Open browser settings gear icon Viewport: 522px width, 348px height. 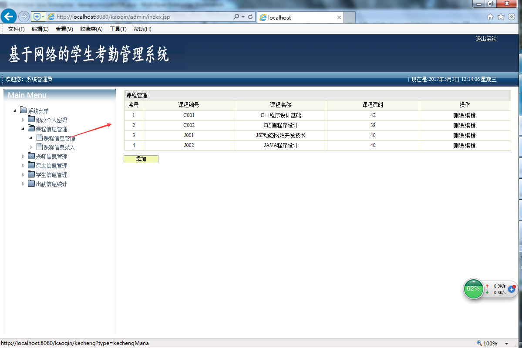(x=512, y=17)
